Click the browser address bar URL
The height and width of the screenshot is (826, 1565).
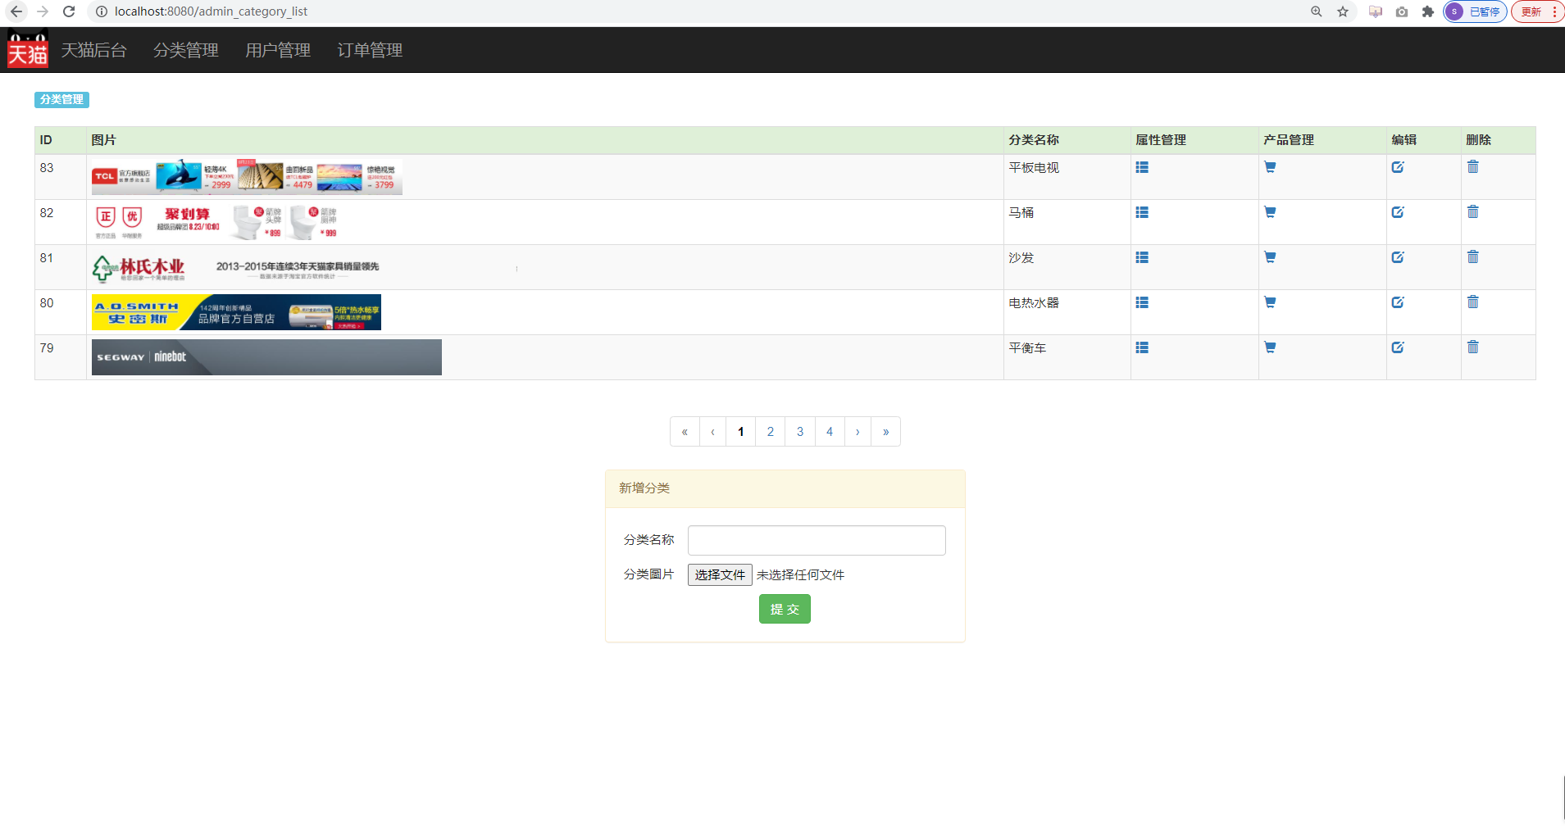point(212,11)
